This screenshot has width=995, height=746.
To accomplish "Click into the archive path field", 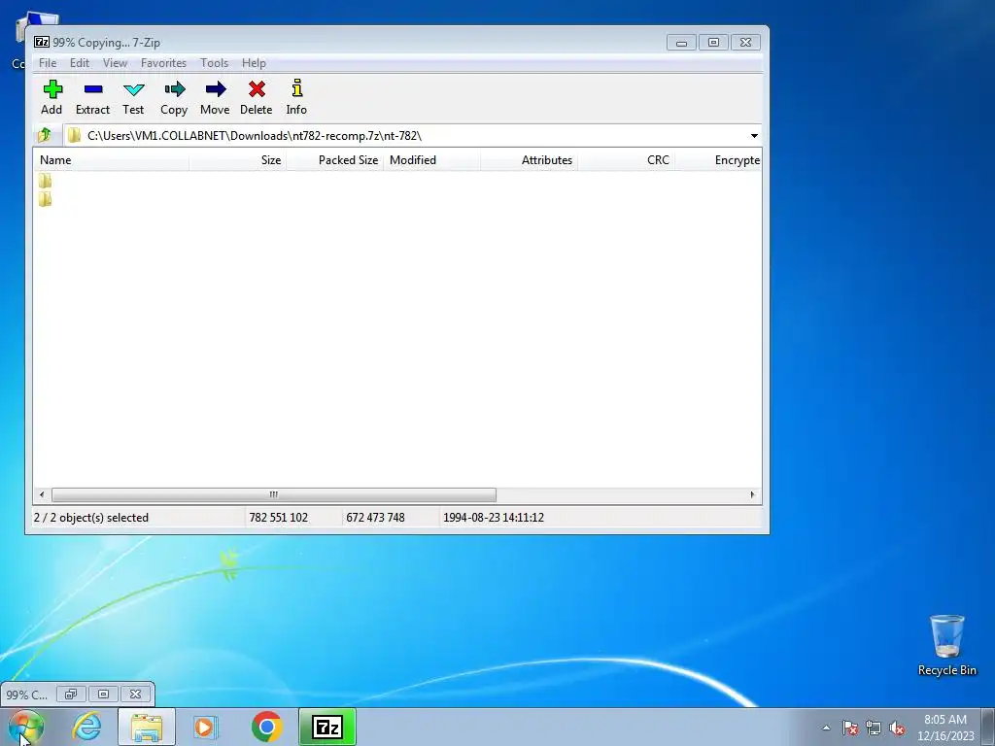I will coord(406,136).
